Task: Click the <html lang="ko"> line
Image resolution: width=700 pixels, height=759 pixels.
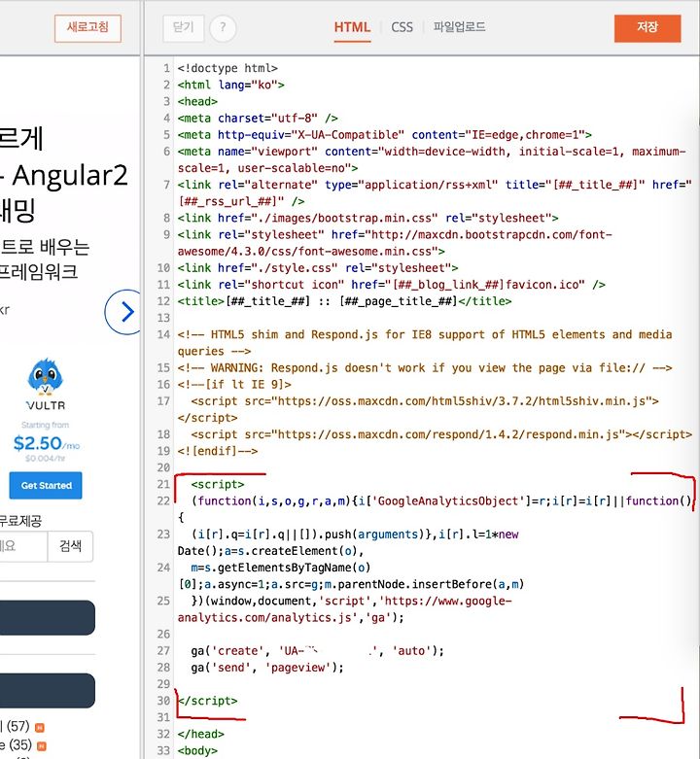Action: [x=231, y=85]
